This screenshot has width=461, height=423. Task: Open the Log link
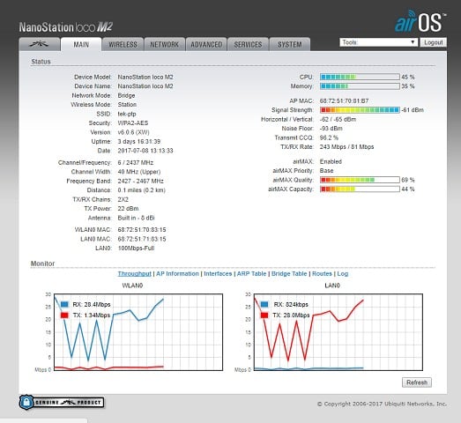[x=343, y=274]
